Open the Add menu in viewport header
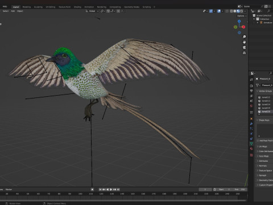Image resolution: width=273 pixels, height=205 pixels. click(13, 11)
